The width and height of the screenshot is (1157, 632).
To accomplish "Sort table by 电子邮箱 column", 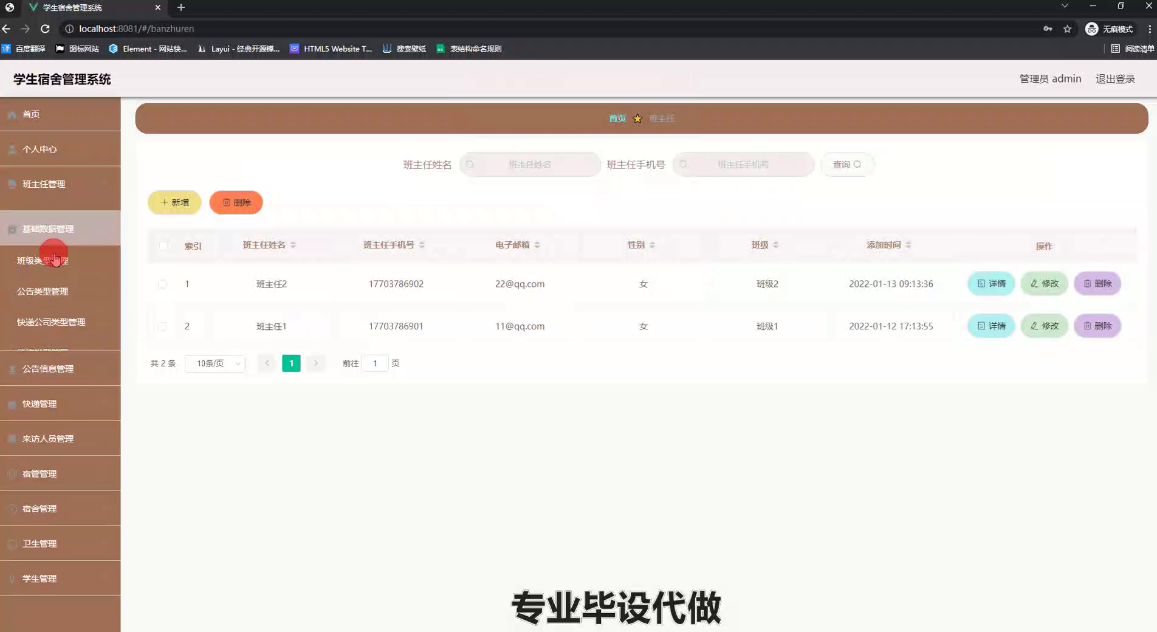I will click(537, 245).
